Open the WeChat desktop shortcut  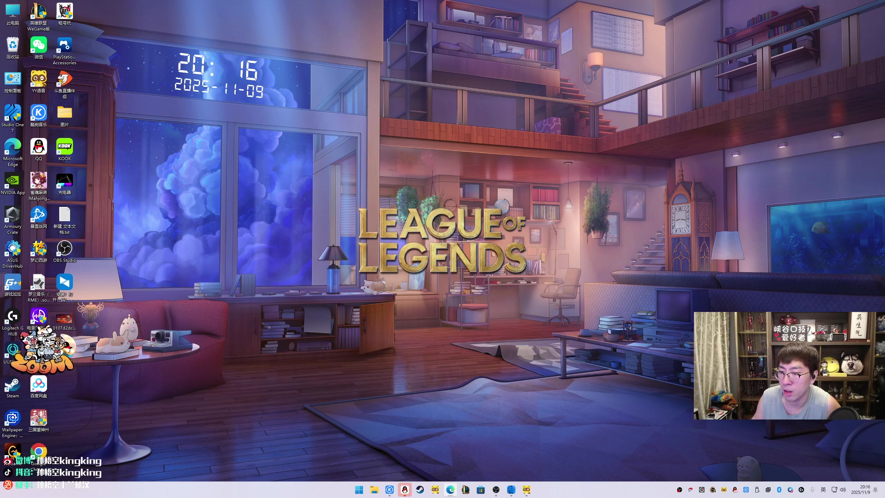(38, 45)
